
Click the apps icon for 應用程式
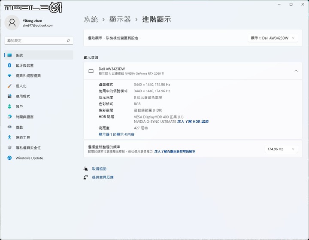pyautogui.click(x=9, y=96)
